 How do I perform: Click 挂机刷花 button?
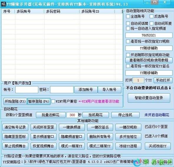pyautogui.click(x=96, y=115)
